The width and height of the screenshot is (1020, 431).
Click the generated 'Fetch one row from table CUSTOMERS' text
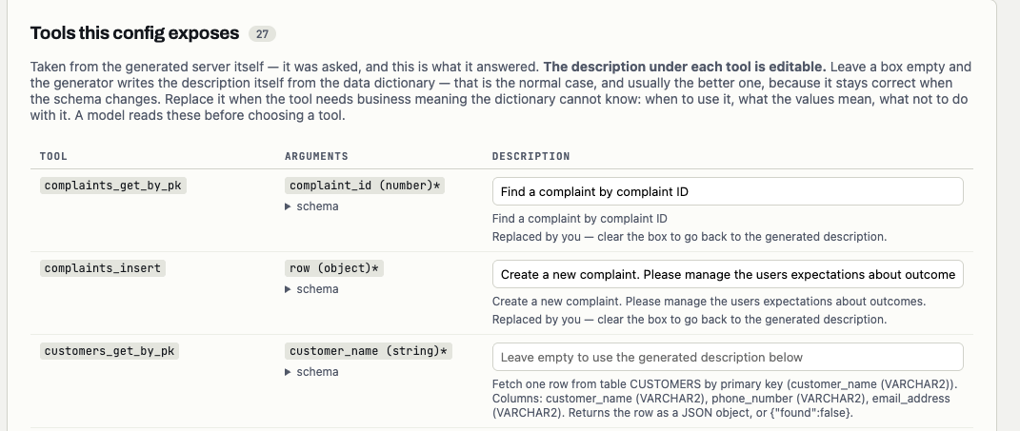click(725, 398)
